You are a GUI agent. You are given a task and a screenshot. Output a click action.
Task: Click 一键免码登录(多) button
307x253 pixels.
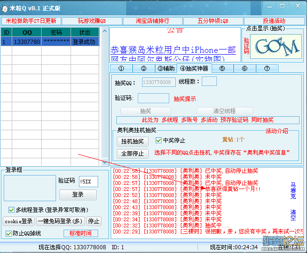(x=60, y=221)
